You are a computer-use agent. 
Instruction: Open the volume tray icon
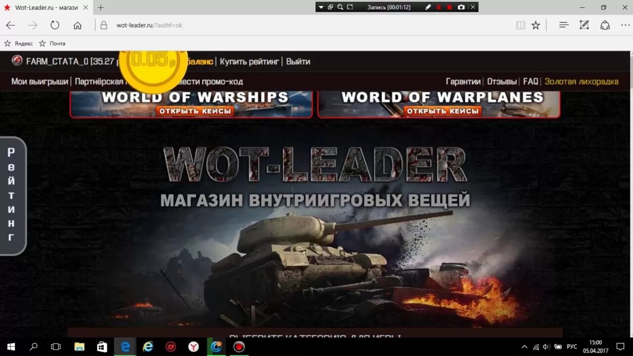coord(546,347)
